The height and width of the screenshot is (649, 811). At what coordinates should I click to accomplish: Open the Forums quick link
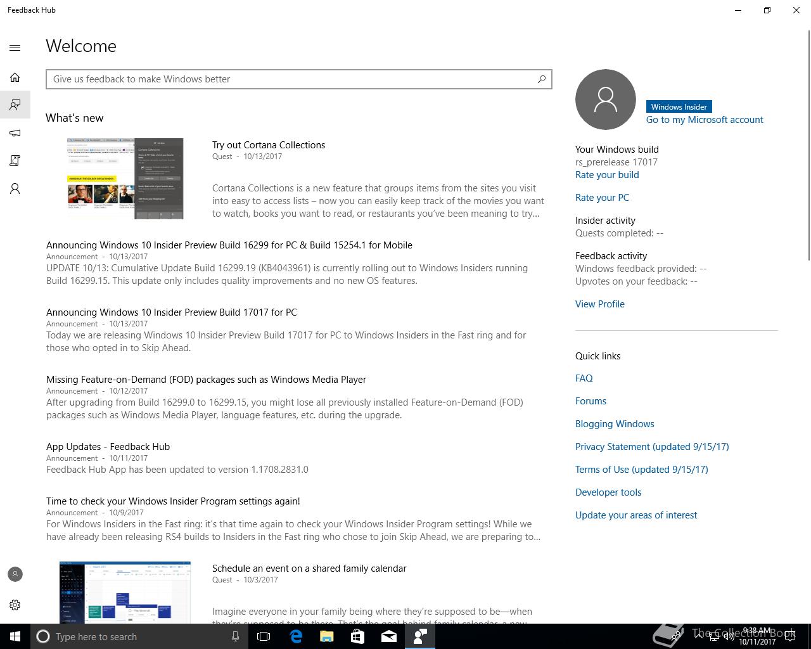(591, 401)
